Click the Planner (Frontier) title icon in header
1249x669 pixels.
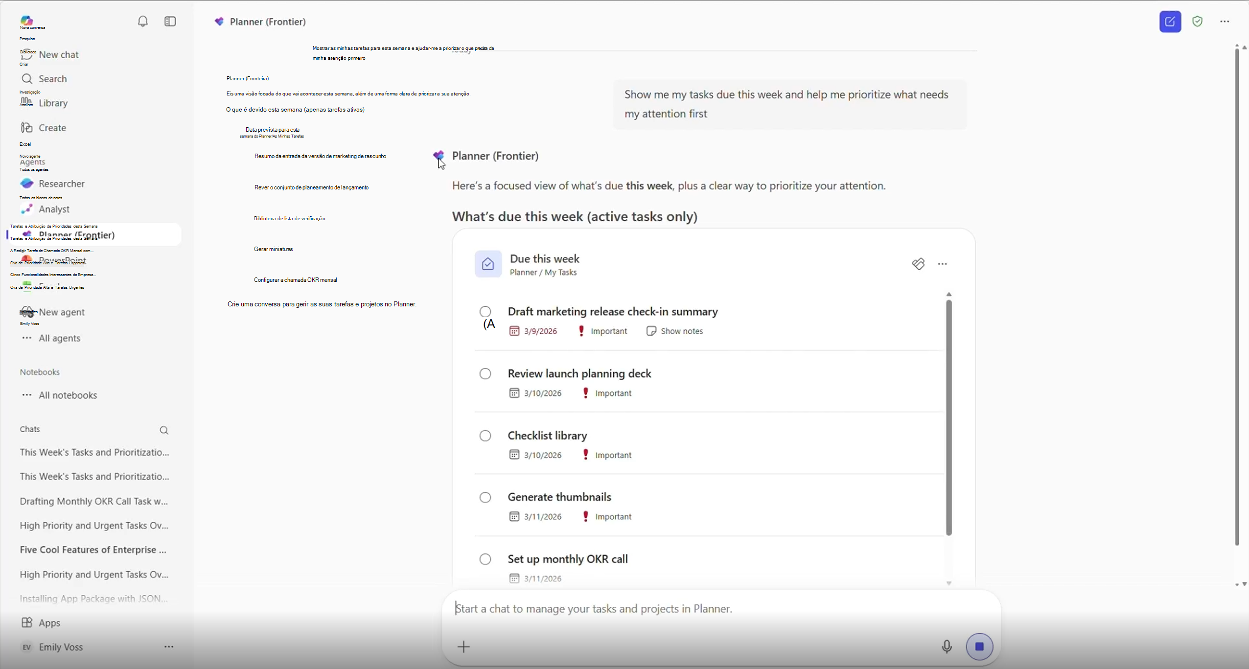click(x=219, y=22)
